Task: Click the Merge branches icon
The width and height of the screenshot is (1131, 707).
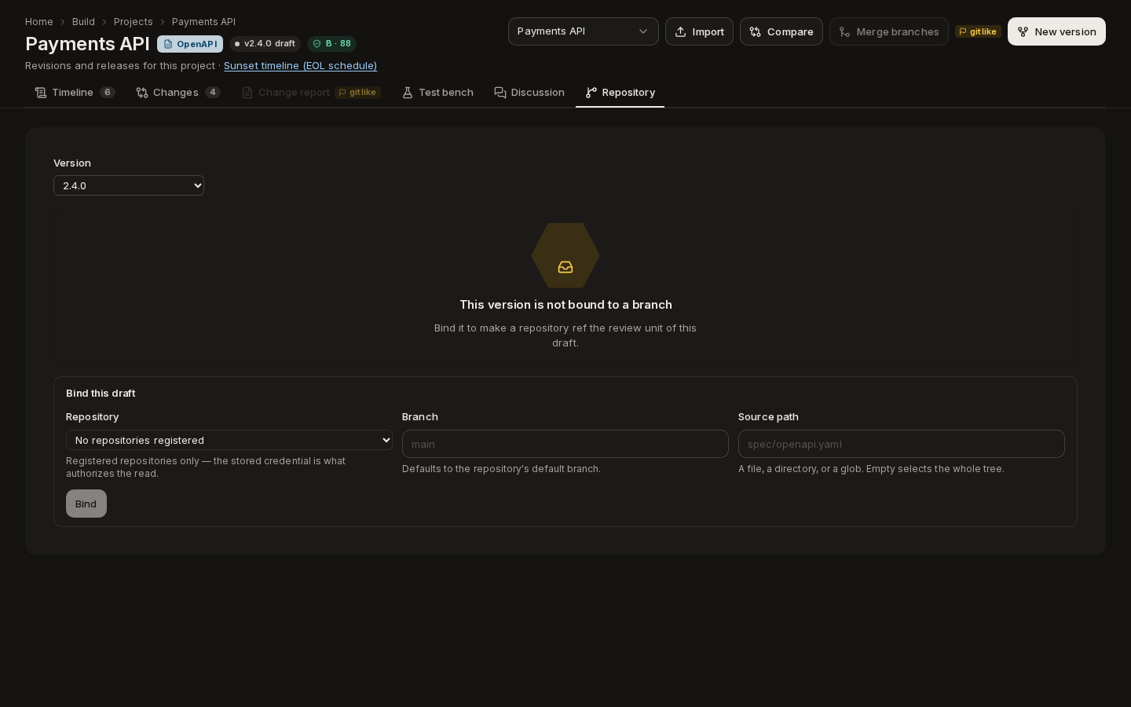Action: tap(845, 32)
